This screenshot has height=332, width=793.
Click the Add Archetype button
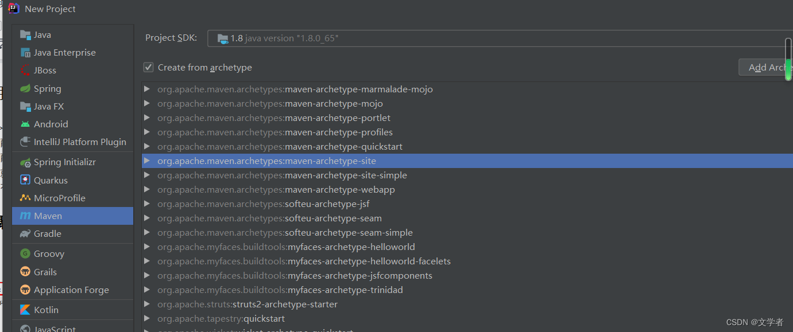(765, 67)
